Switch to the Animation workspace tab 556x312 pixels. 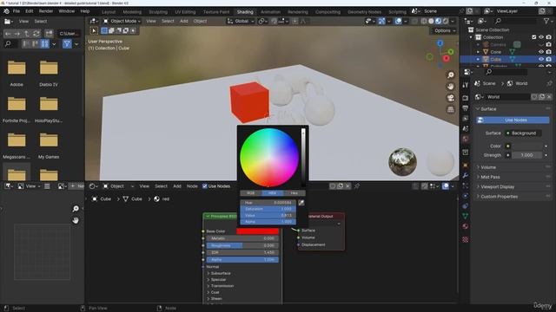click(270, 12)
